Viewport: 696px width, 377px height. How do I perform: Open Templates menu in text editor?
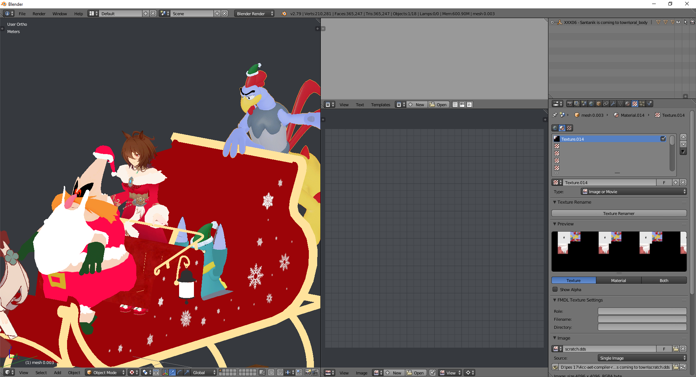[x=381, y=104]
